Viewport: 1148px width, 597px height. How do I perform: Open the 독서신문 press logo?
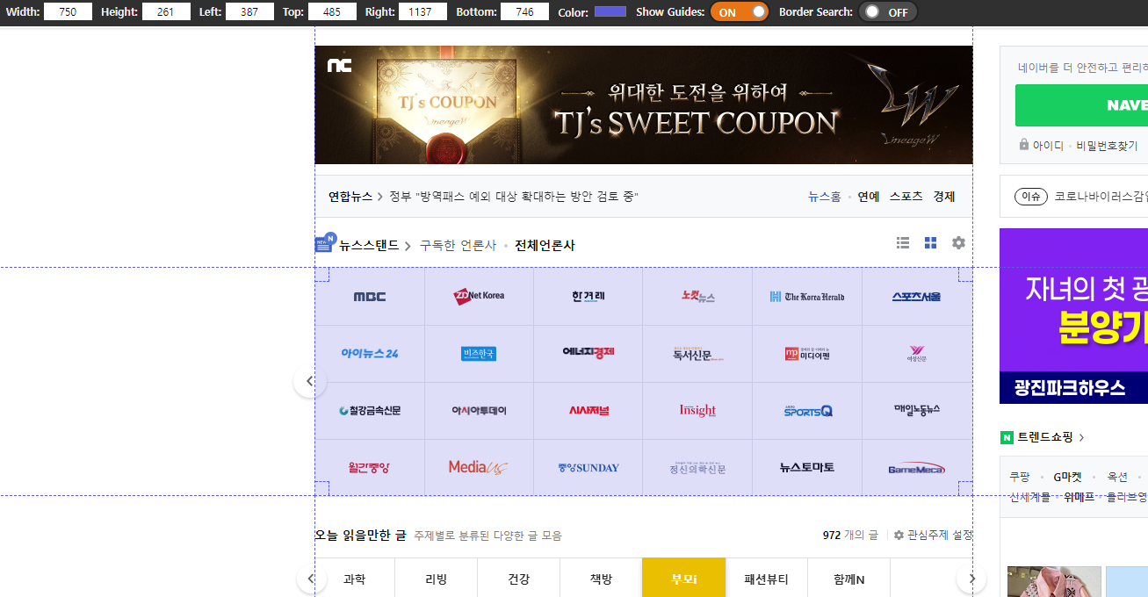click(697, 354)
